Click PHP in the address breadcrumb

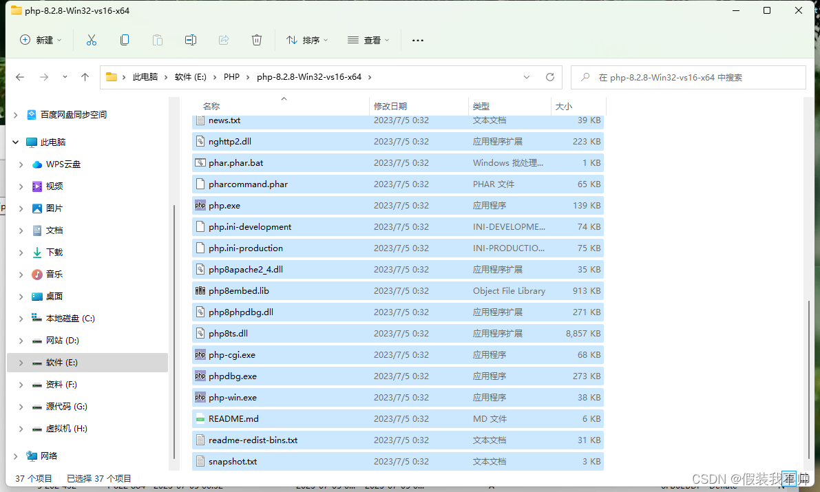[x=231, y=77]
